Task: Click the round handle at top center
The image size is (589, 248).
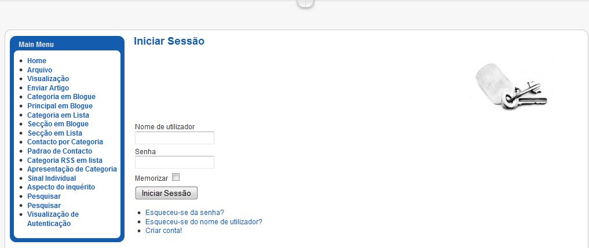Action: 306,3
